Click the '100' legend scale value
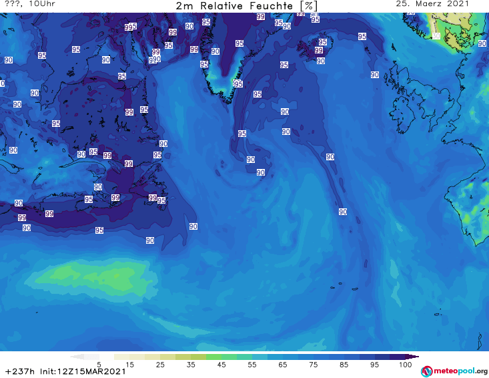The image size is (489, 378). [x=406, y=365]
